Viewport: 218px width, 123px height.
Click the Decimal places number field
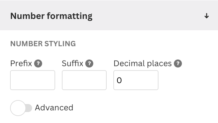pos(136,80)
